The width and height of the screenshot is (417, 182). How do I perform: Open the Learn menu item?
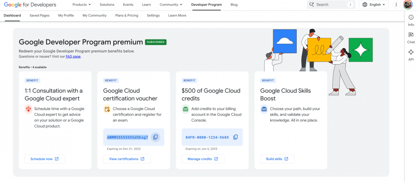(146, 4)
